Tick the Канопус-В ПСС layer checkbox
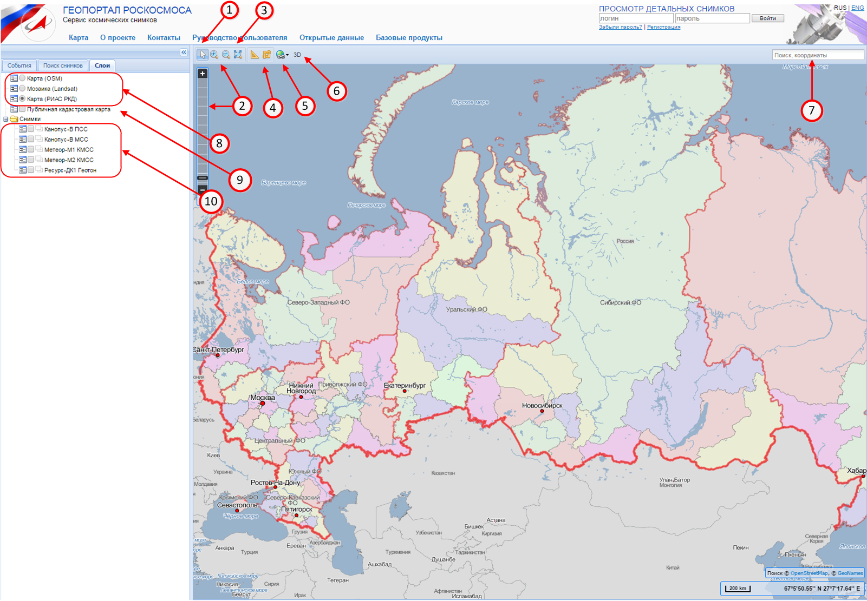 pos(31,129)
